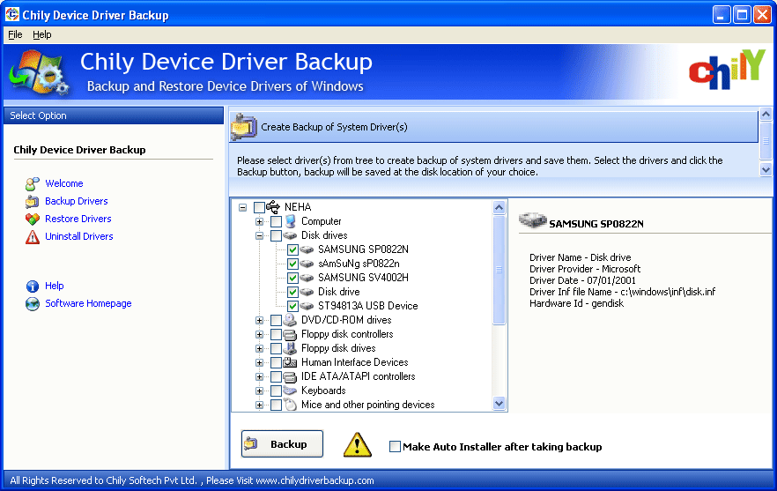Select the SAMSUNG SV4002H tree row
Image resolution: width=777 pixels, height=491 pixels.
(x=363, y=278)
